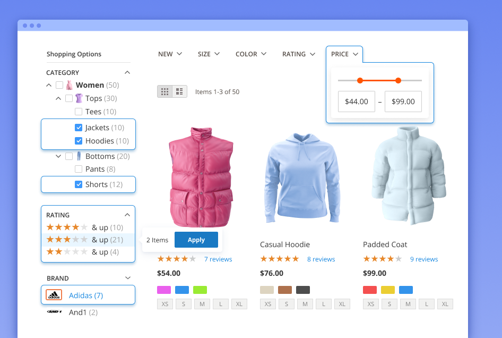This screenshot has width=502, height=338.
Task: Select XS size for Casual Hoodie
Action: [x=268, y=304]
